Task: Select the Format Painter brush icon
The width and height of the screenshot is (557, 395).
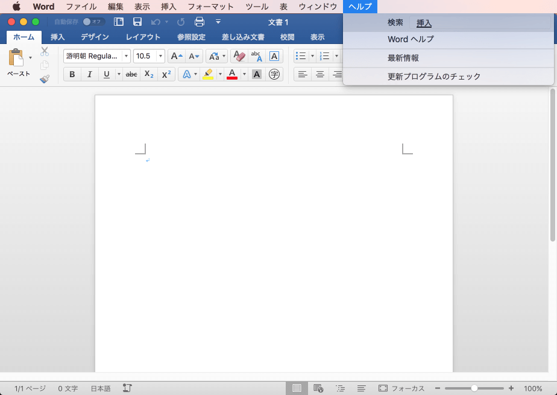Action: click(45, 79)
